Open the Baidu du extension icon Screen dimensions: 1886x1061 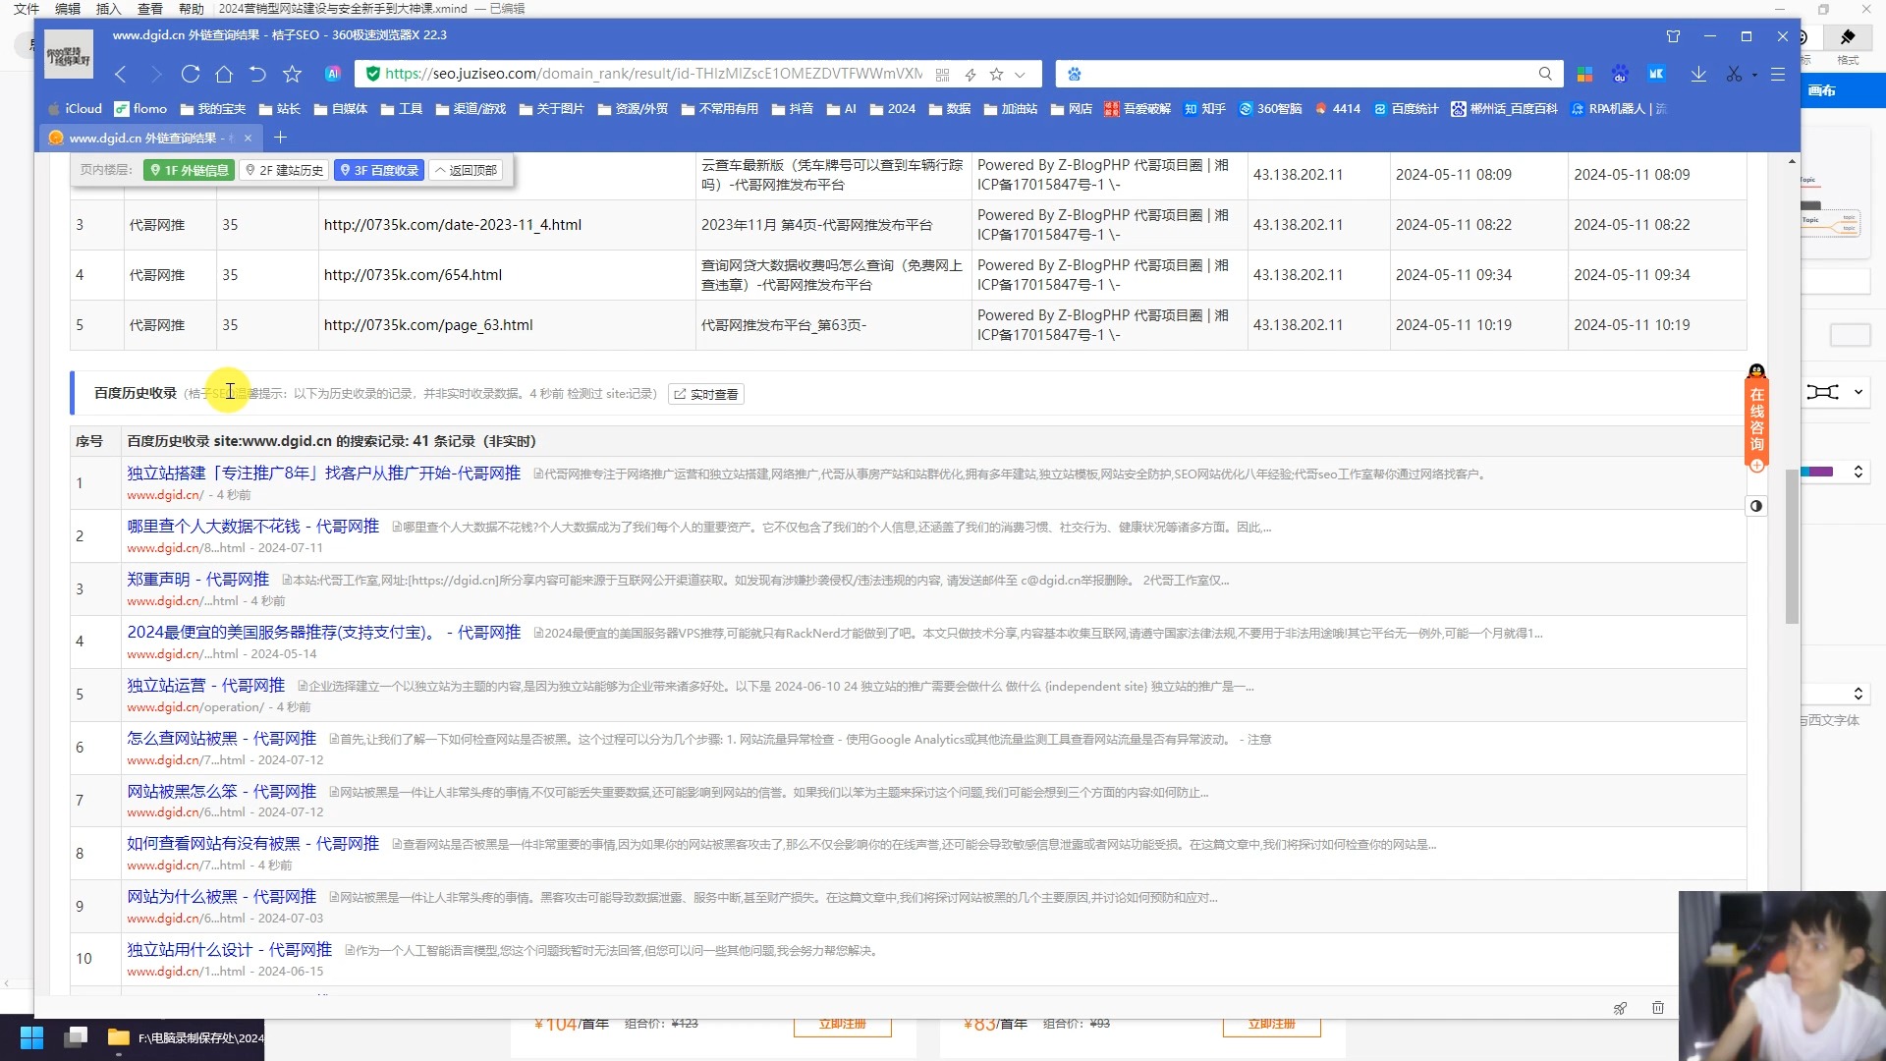(x=1620, y=74)
